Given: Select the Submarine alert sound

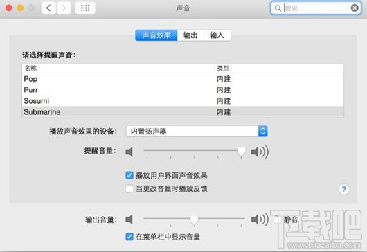Looking at the screenshot, I should tap(183, 112).
